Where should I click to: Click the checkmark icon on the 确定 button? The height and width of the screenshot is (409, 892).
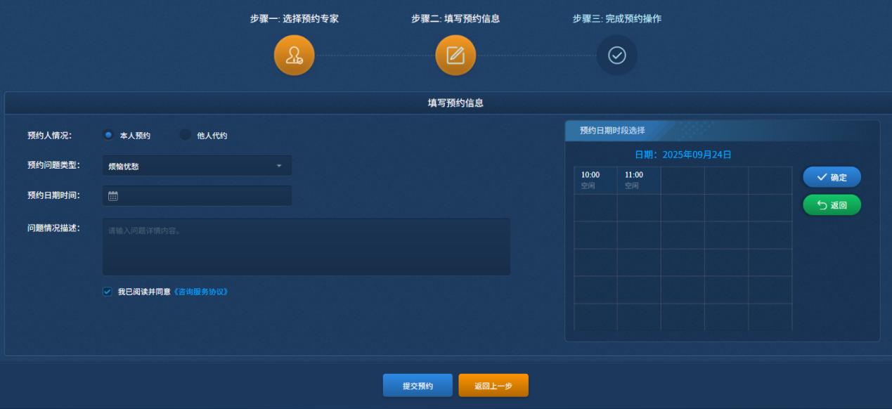click(821, 177)
